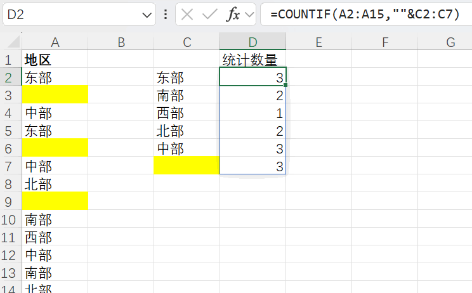Click cell D2 showing 3
The height and width of the screenshot is (293, 472).
pos(253,78)
